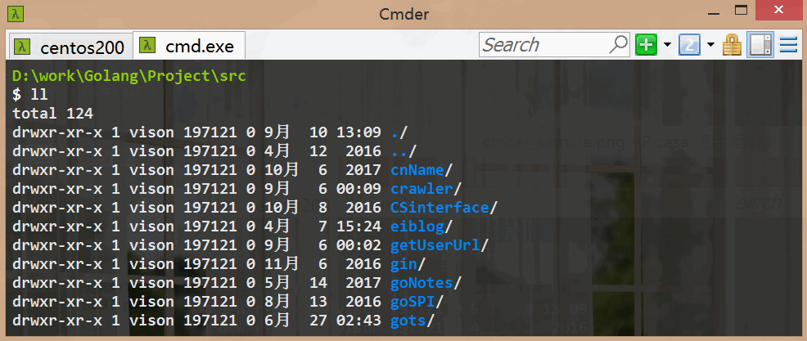Close the Cmder window

tap(778, 11)
